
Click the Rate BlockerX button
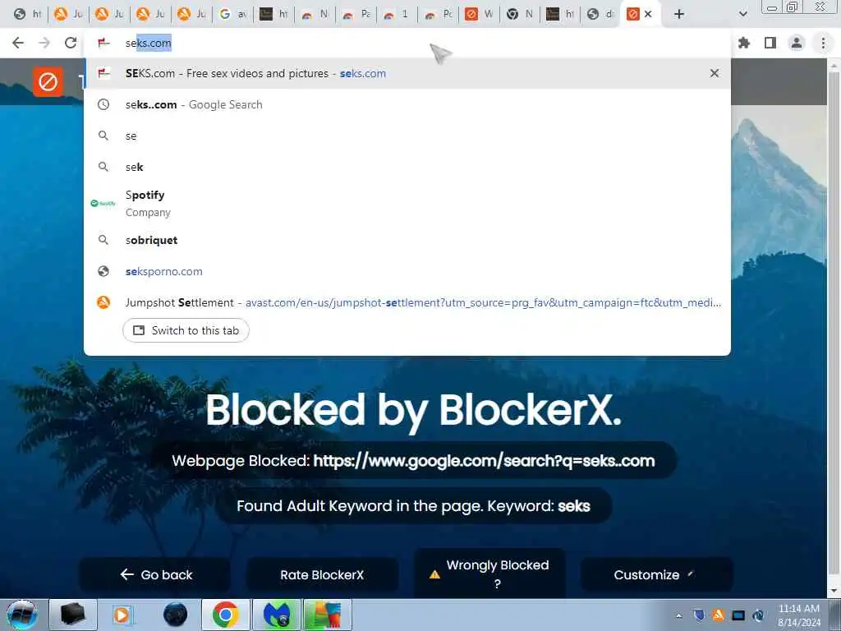(x=322, y=574)
